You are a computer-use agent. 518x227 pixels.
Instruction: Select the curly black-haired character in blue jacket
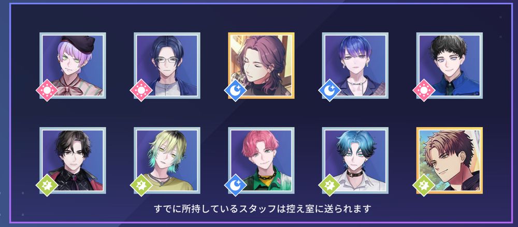tap(449, 65)
